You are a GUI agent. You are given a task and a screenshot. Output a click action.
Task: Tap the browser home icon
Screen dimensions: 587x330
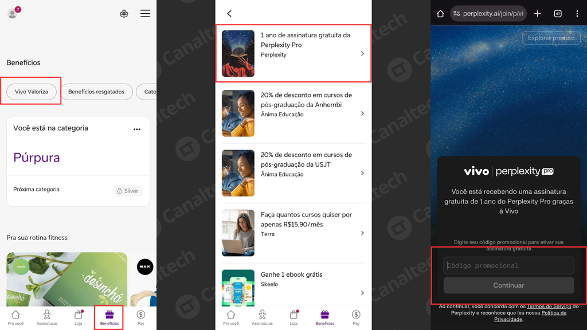[x=440, y=14]
